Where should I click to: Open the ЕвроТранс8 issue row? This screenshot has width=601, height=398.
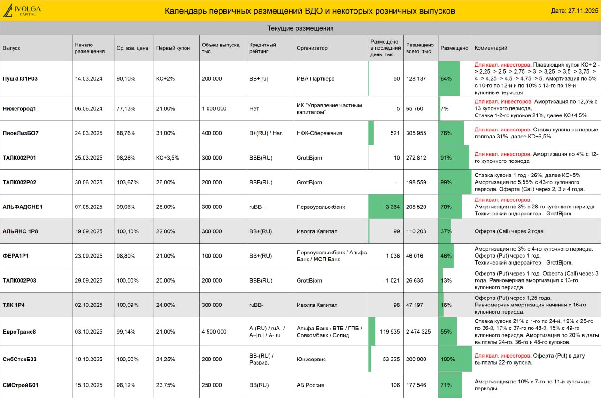click(300, 332)
